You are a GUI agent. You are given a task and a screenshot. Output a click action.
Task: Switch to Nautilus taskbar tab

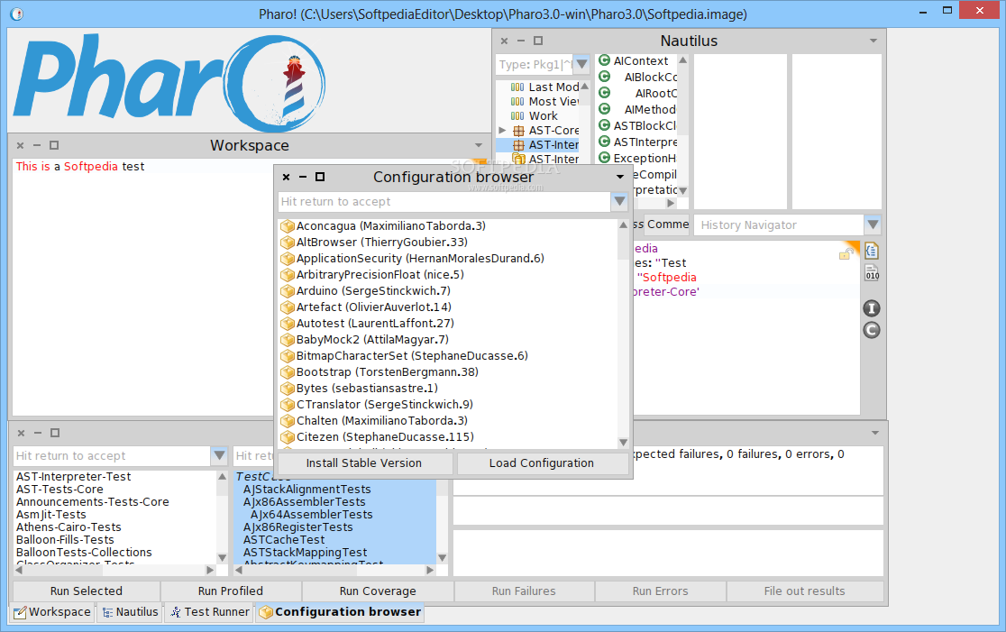pyautogui.click(x=131, y=612)
